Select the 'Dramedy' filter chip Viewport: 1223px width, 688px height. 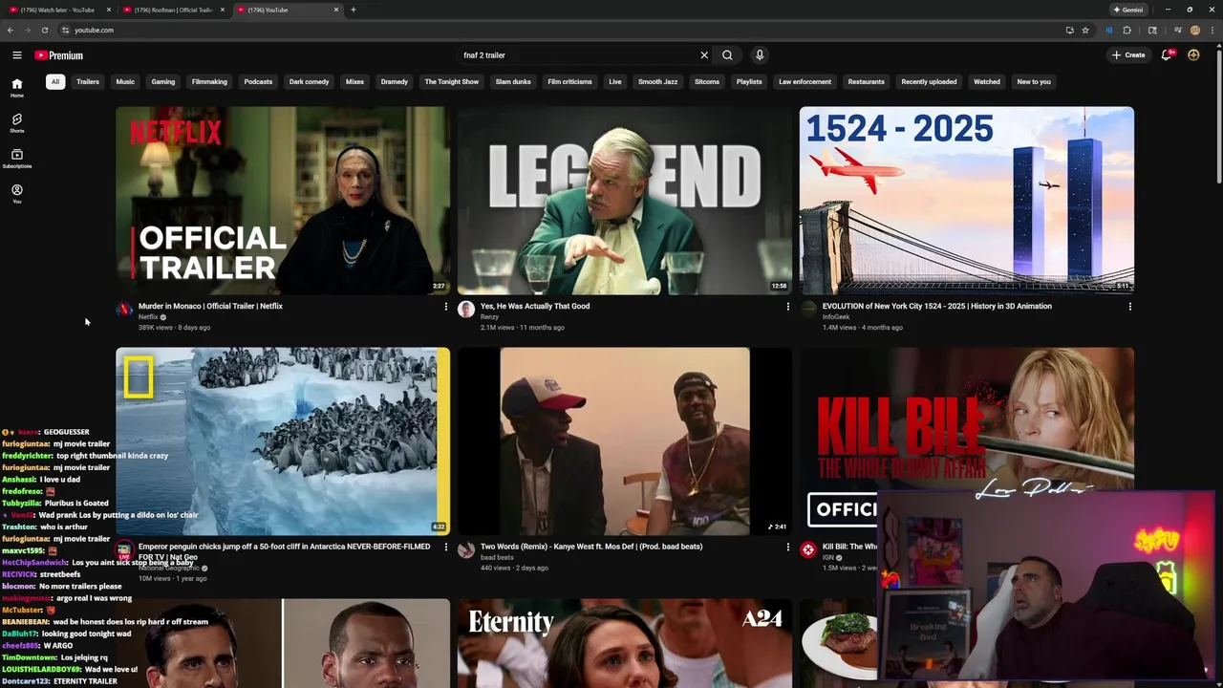pos(395,82)
